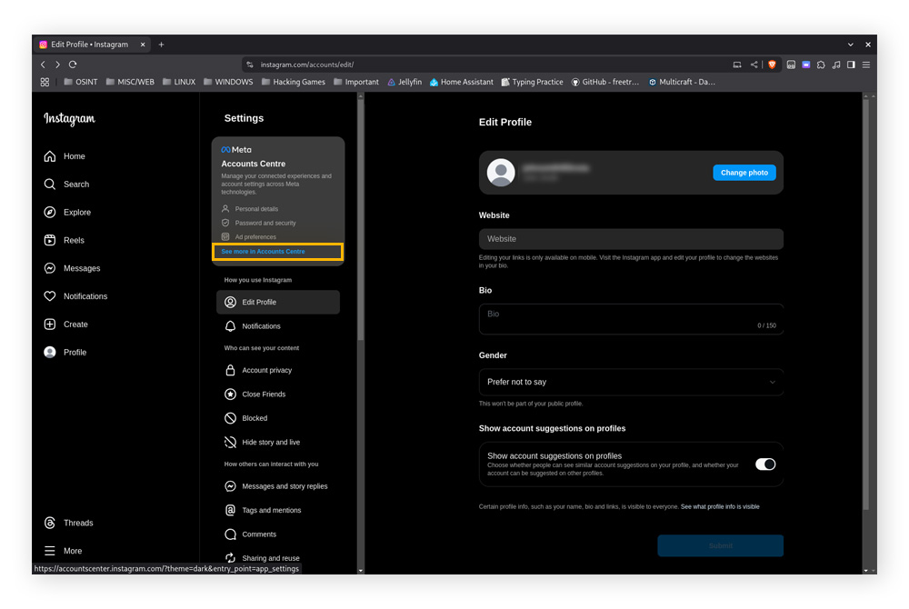The width and height of the screenshot is (909, 609).
Task: Select the Edit Profile • Instagram tab
Action: pos(92,45)
